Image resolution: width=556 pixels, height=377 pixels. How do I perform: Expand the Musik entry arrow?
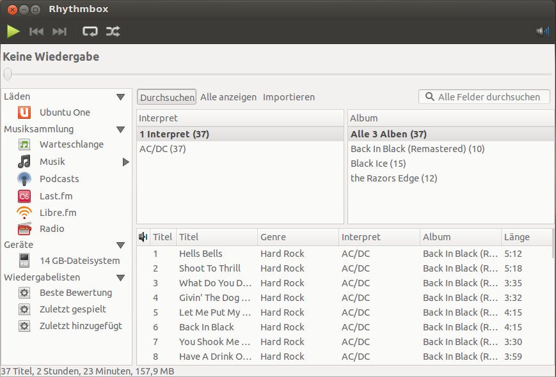(125, 162)
